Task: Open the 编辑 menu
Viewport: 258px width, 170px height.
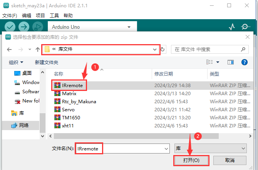Action: coord(27,16)
